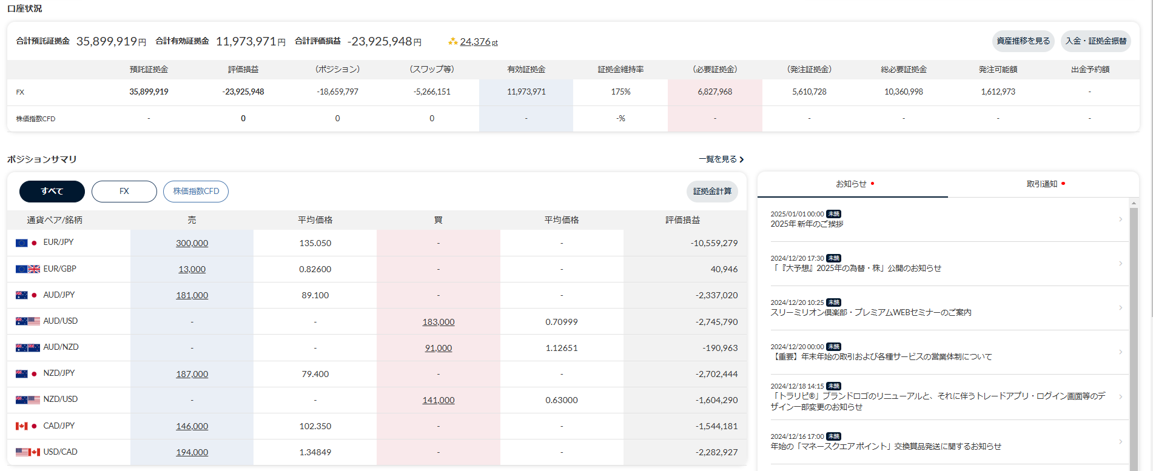Click the EUR/JPY flag icon

[27, 243]
